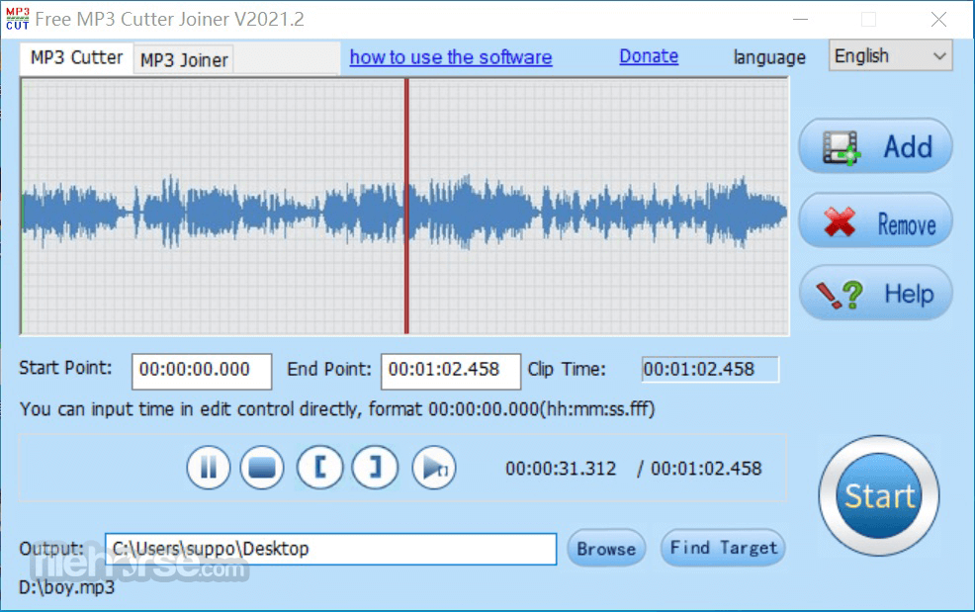
Task: Click the red playhead marker in waveform
Action: coord(406,206)
